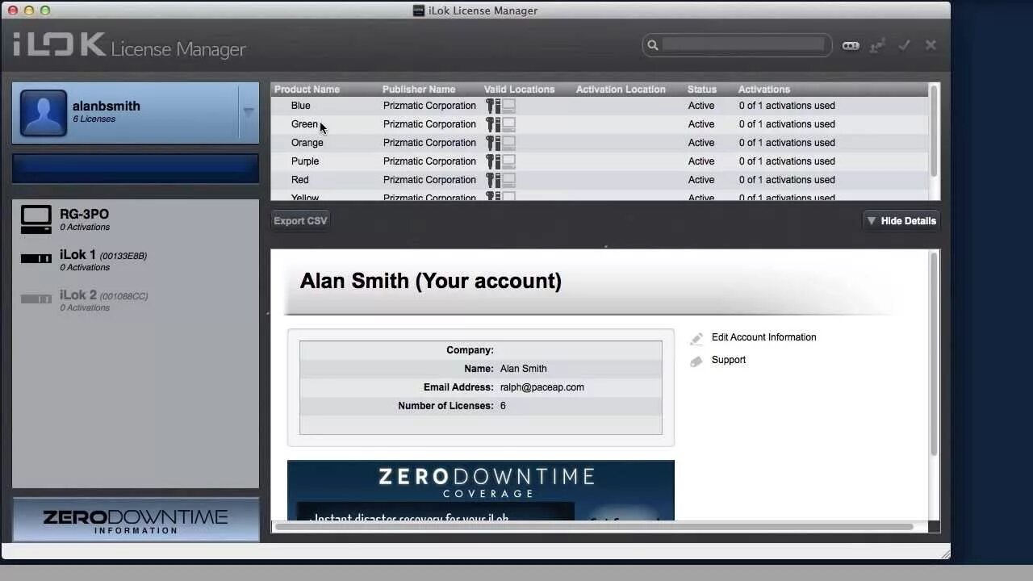Click valid locations icons in Orange row
The image size is (1033, 581).
[500, 143]
